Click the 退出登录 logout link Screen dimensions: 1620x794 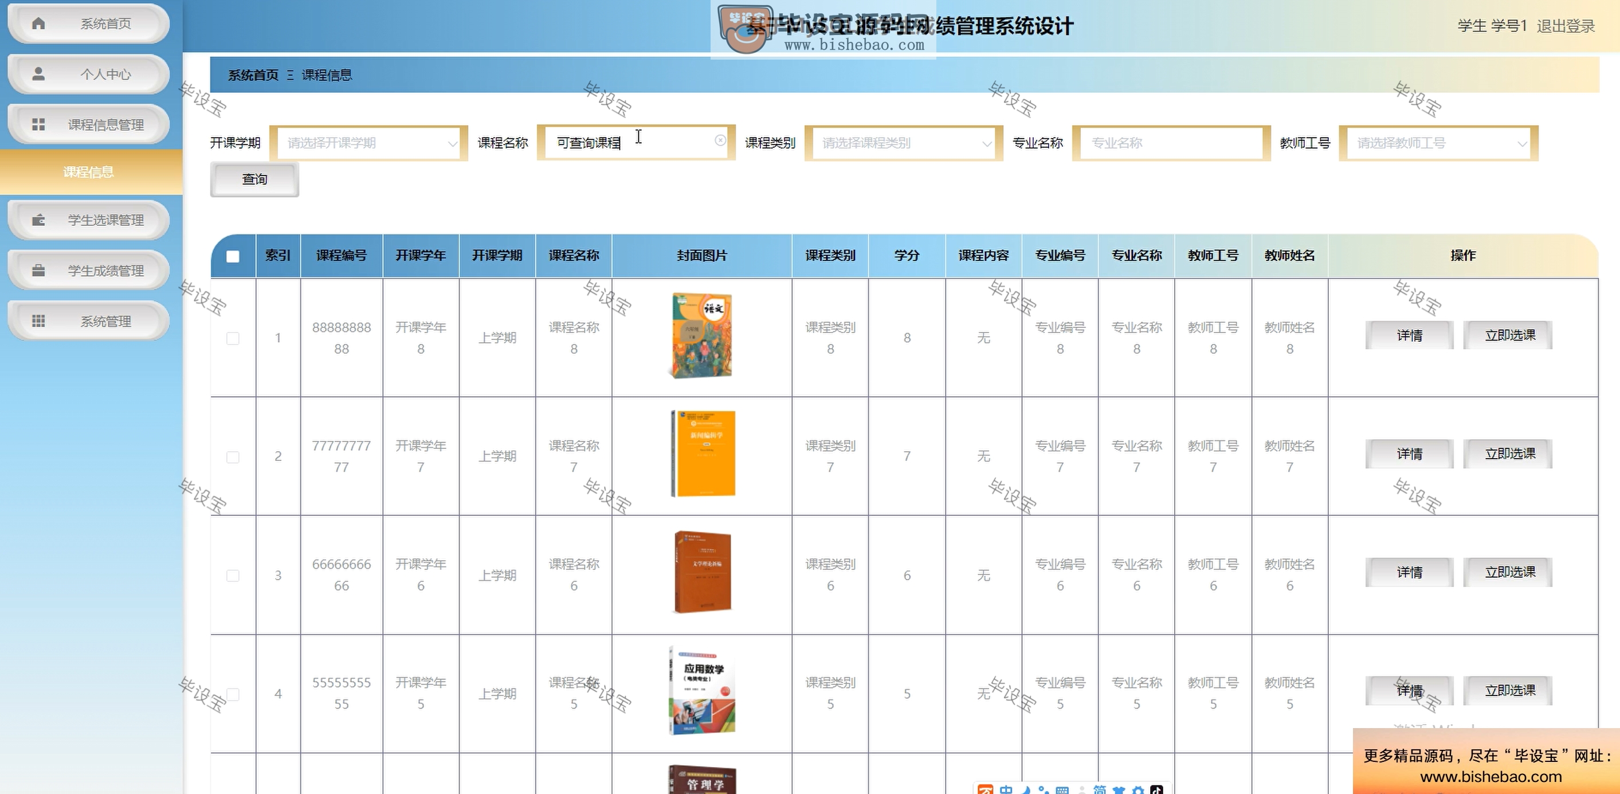pyautogui.click(x=1566, y=26)
